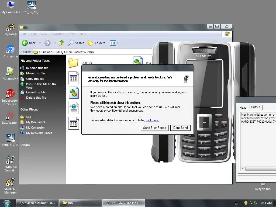276x207 pixels.
Task: Open My Computer desktop icon
Action: [x=11, y=7]
